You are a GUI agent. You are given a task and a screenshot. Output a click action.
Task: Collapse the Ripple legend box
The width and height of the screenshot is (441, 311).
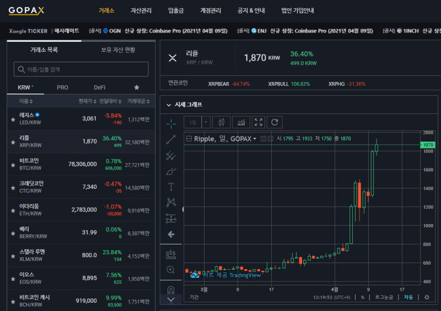[x=189, y=139]
